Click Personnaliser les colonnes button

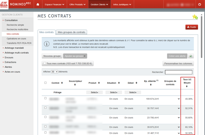tap(178, 63)
